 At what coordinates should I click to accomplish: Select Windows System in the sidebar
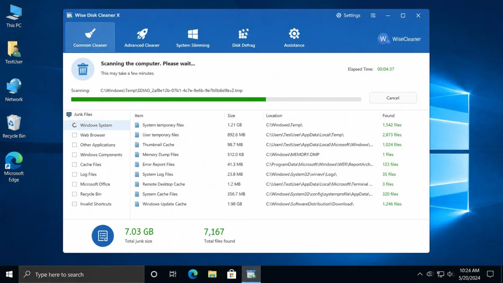coord(97,125)
